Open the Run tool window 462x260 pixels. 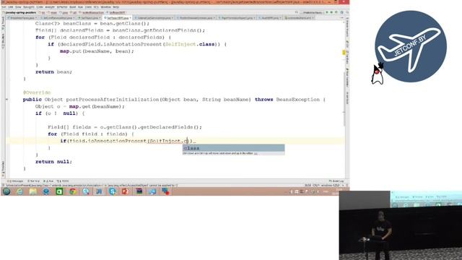tap(48, 181)
